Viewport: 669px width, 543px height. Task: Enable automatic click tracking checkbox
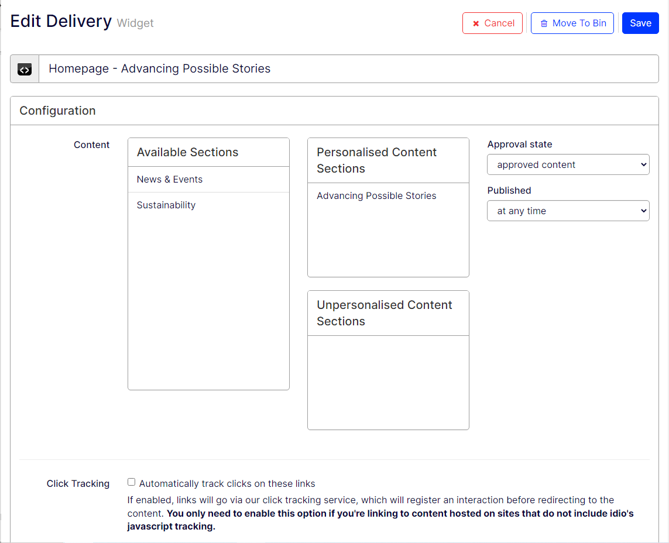132,483
